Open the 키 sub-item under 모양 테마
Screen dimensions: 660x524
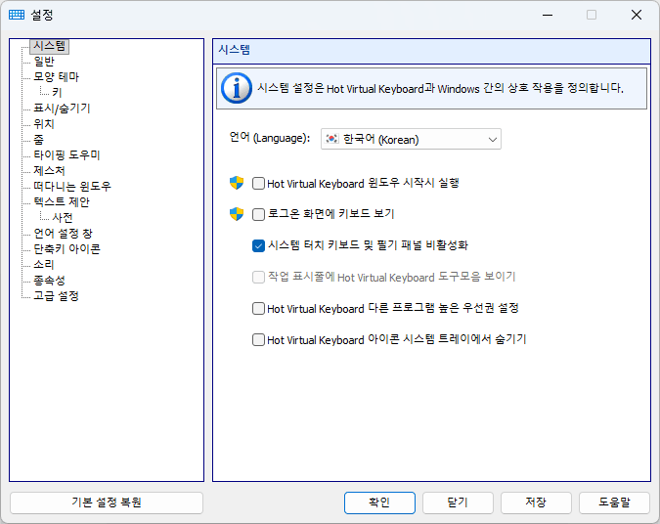tap(57, 93)
